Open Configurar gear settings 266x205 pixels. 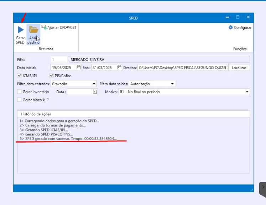point(231,27)
